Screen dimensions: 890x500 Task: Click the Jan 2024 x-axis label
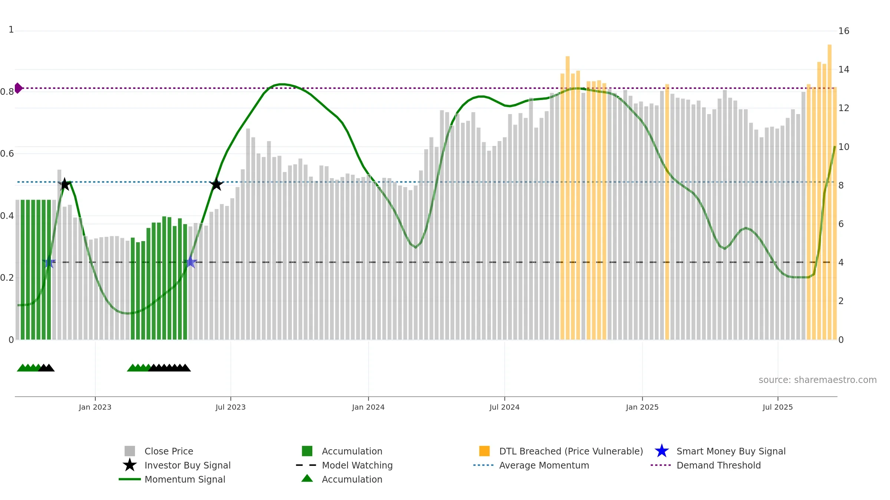point(368,407)
